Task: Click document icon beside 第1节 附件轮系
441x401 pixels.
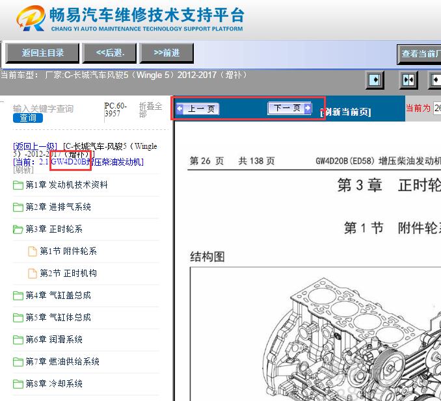Action: click(x=33, y=252)
